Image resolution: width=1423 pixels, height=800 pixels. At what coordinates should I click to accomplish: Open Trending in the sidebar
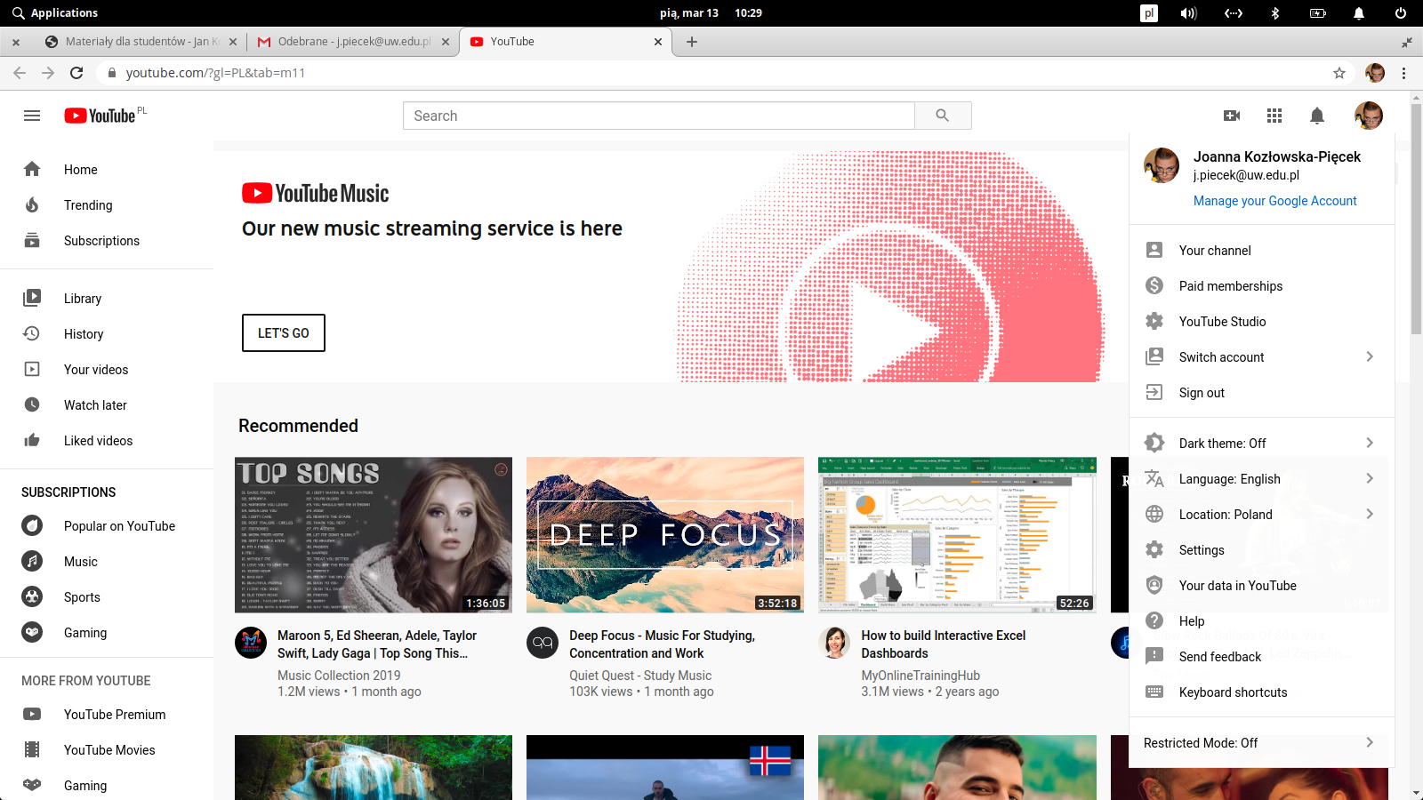click(107, 204)
